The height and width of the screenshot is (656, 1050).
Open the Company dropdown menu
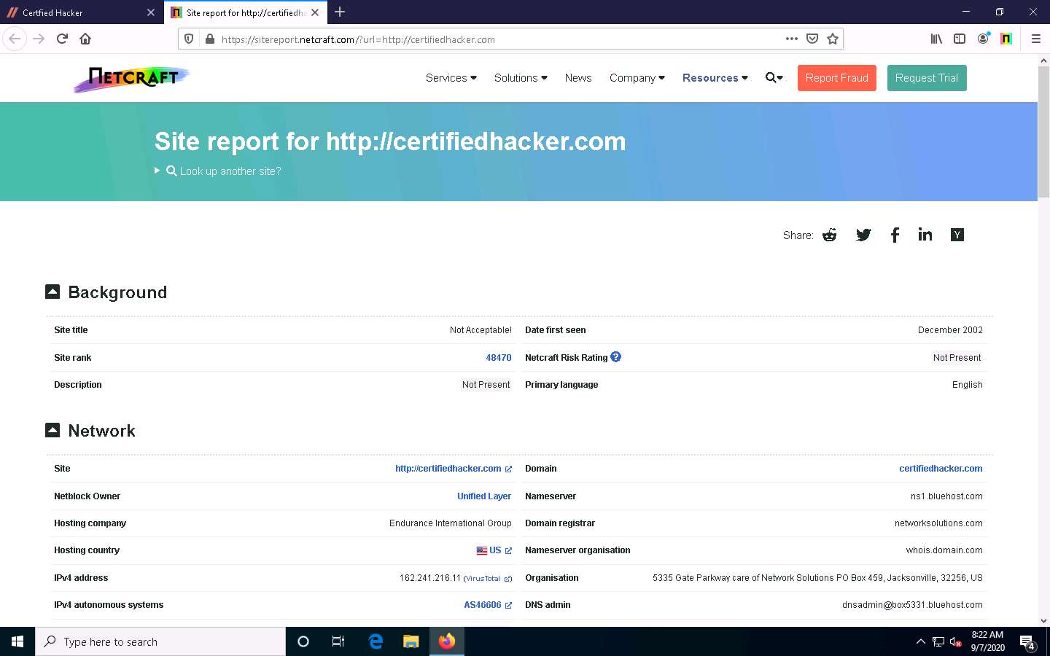pos(637,78)
